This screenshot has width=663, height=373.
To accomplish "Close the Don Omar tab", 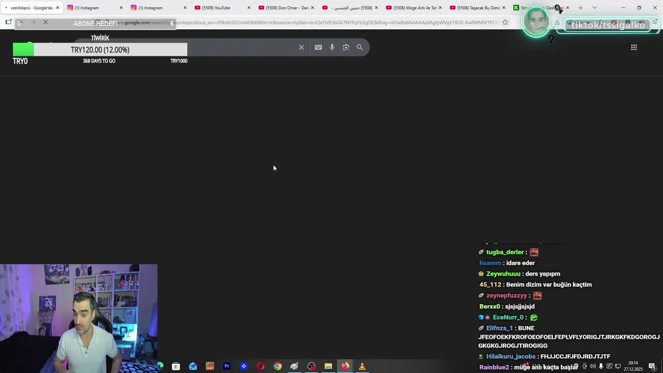I will click(x=312, y=8).
